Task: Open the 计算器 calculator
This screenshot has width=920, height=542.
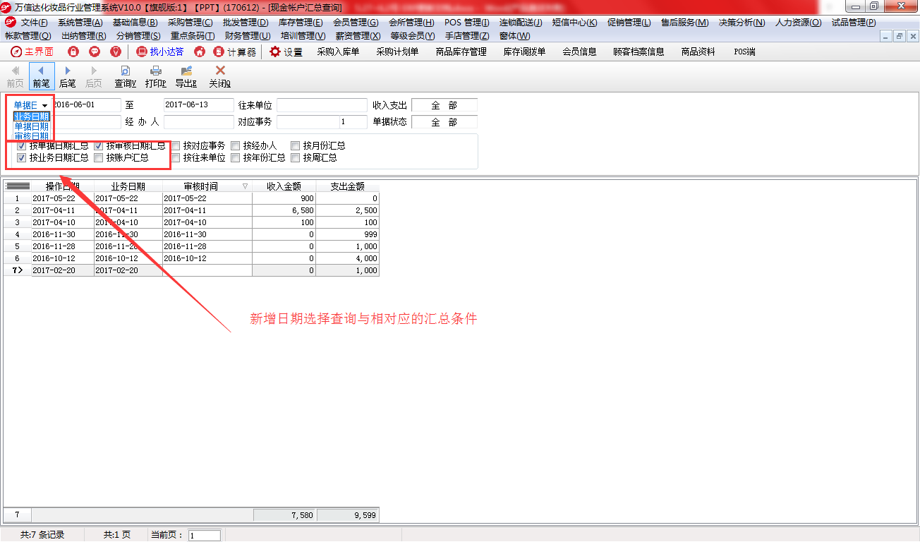Action: coord(235,52)
